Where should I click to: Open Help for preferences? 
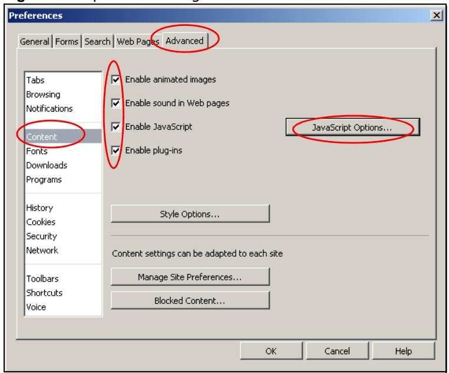click(404, 351)
